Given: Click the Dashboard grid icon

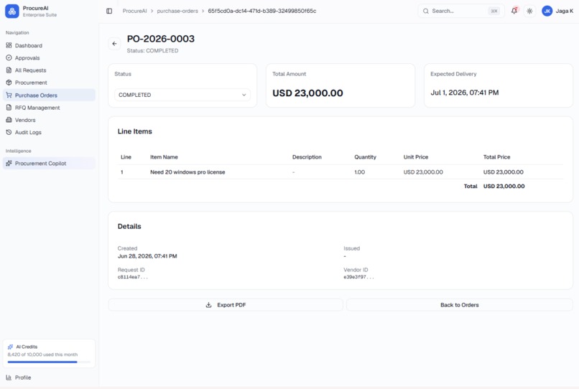Looking at the screenshot, I should [x=9, y=45].
